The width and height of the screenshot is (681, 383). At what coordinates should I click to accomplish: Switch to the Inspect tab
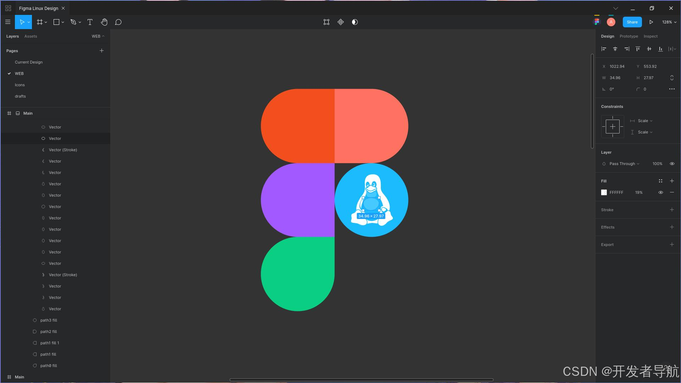pyautogui.click(x=650, y=36)
